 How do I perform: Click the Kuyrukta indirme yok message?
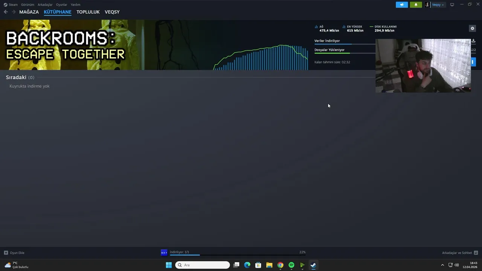29,86
